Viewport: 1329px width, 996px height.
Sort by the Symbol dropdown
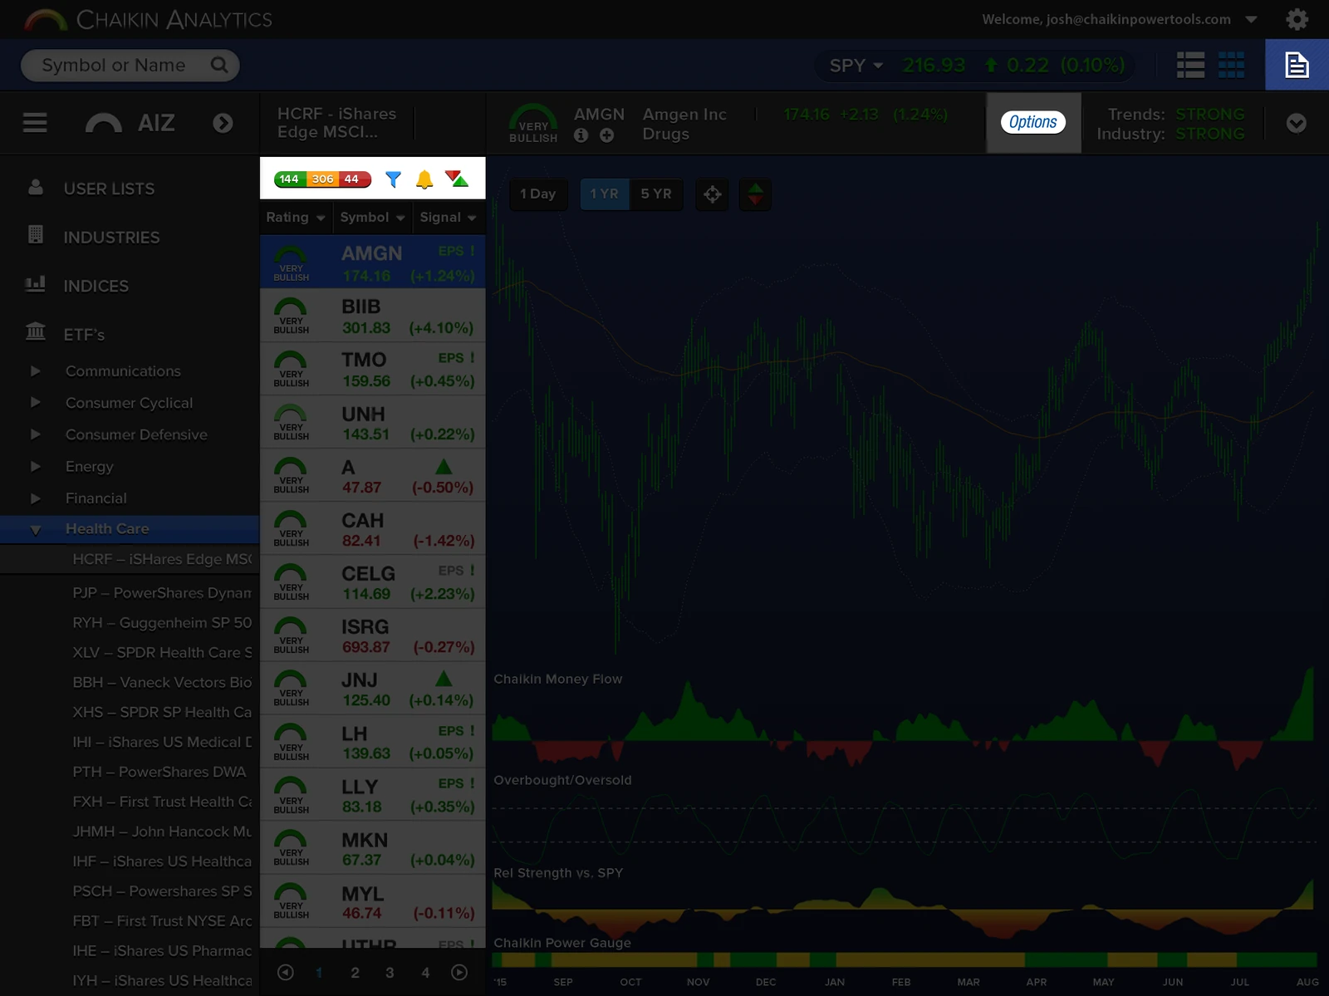point(372,217)
